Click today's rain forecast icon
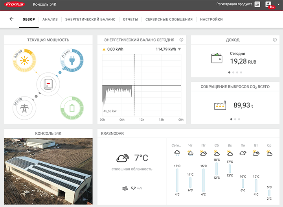Screen dimensions: 283x207 (x=177, y=153)
